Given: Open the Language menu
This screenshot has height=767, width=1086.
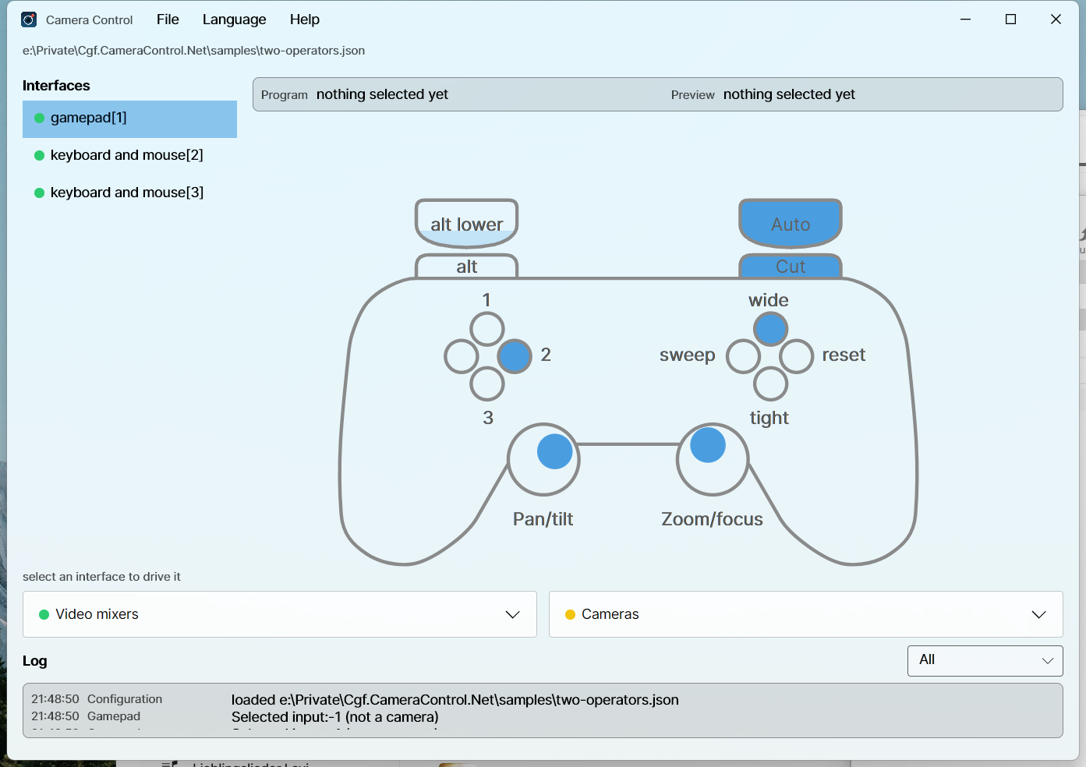Looking at the screenshot, I should tap(234, 19).
